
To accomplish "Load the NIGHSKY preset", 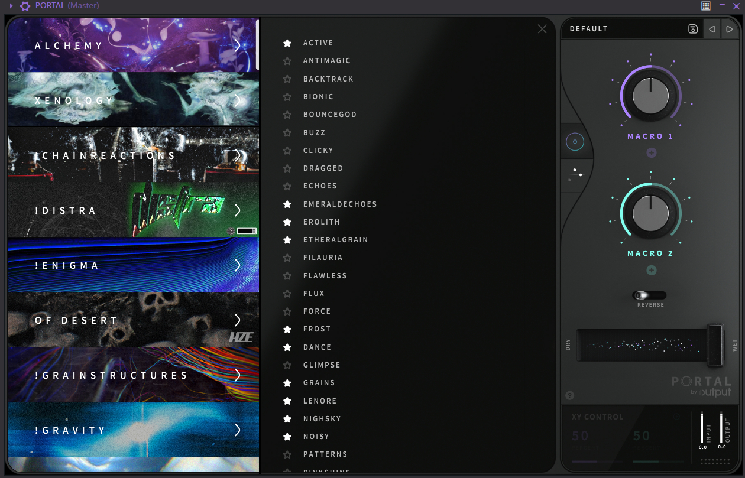I will [x=322, y=418].
